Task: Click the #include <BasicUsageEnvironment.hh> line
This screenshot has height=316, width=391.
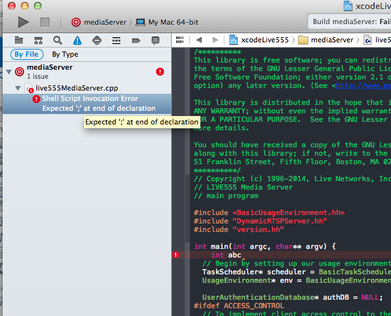Action: coord(269,212)
